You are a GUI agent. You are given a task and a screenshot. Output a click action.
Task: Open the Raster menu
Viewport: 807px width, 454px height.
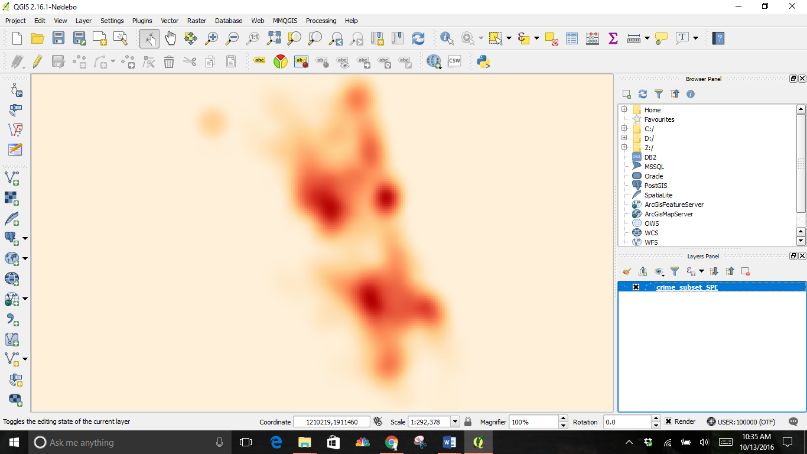(197, 21)
